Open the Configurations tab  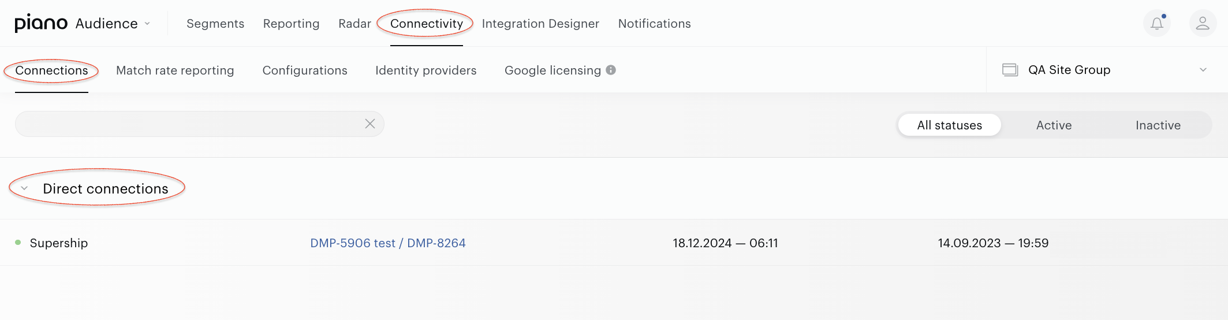[305, 70]
